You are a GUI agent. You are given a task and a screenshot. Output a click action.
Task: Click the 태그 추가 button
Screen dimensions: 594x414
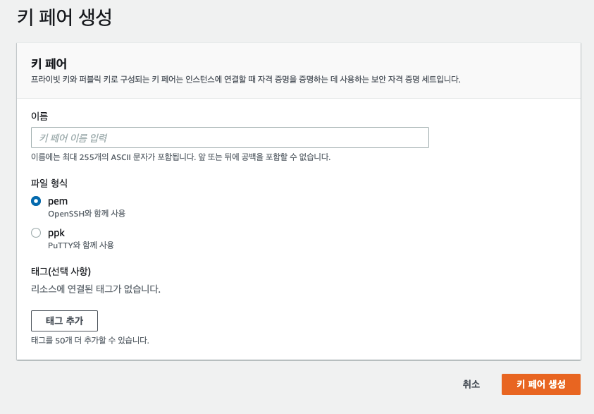(64, 321)
